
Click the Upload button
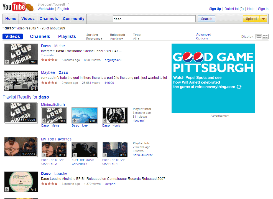[x=251, y=19]
